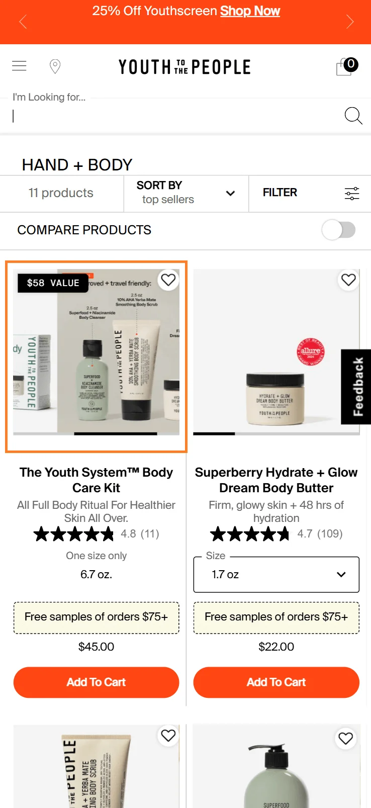Open the Filter options icon
Screen dimensions: 371x808
coord(351,193)
